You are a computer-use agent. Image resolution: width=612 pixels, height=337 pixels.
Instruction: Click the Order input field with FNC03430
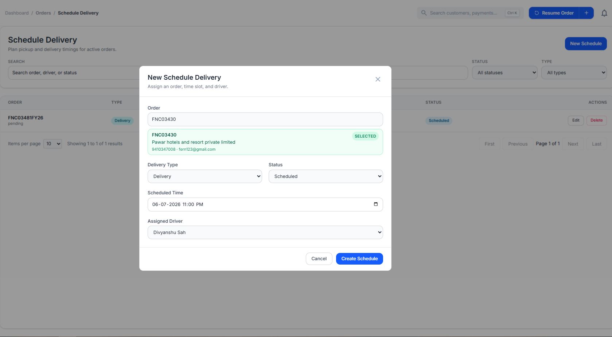coord(265,119)
